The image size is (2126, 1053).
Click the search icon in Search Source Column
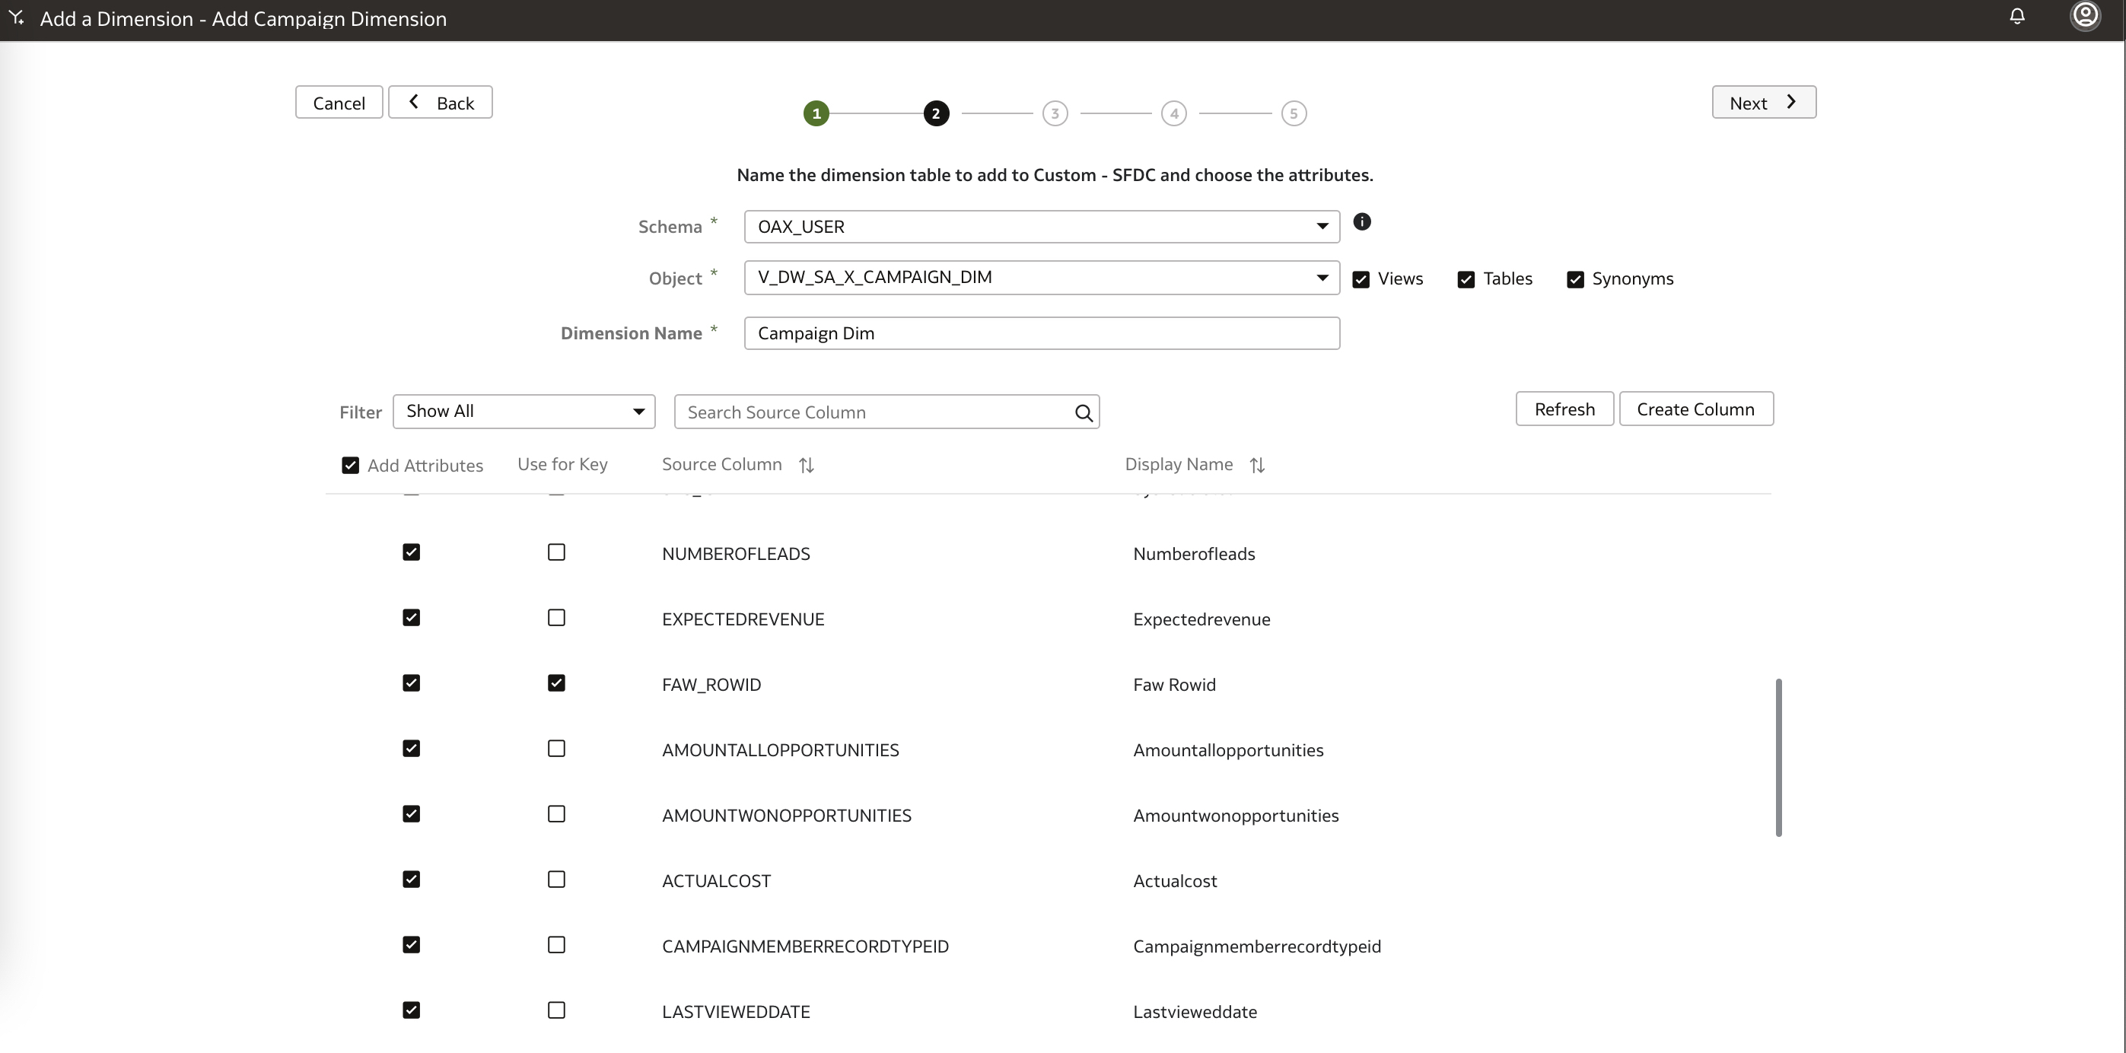[1083, 412]
